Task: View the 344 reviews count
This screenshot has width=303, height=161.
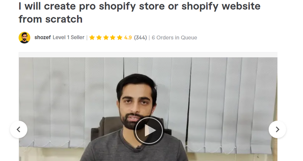Action: point(141,37)
